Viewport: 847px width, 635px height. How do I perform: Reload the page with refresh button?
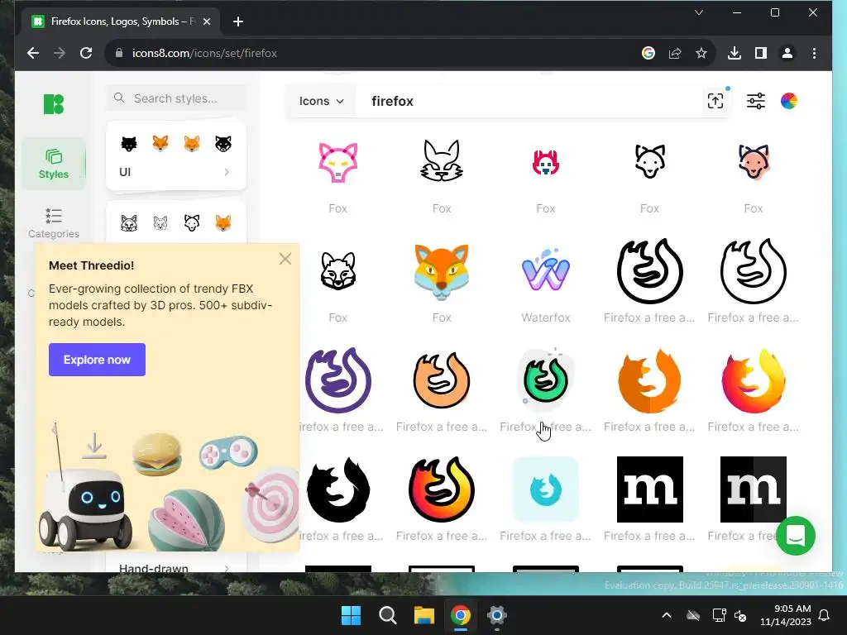click(86, 53)
